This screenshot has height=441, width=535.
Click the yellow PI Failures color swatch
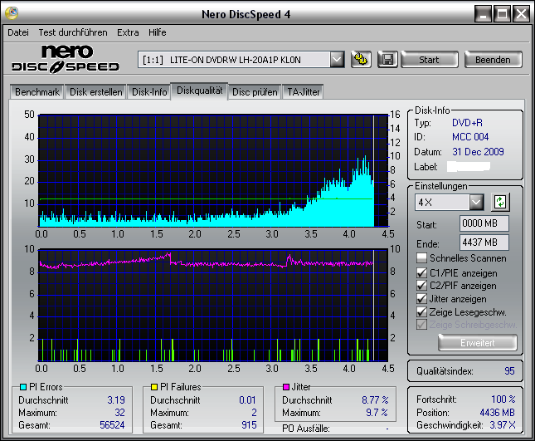coord(154,387)
